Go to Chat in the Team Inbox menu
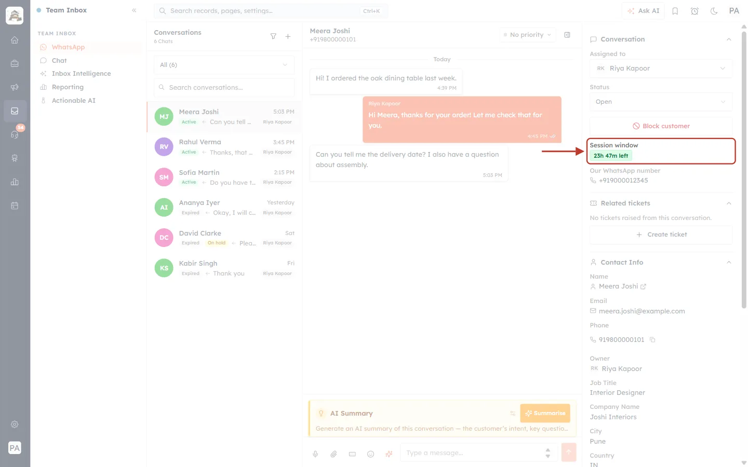The height and width of the screenshot is (467, 748). pos(89,61)
